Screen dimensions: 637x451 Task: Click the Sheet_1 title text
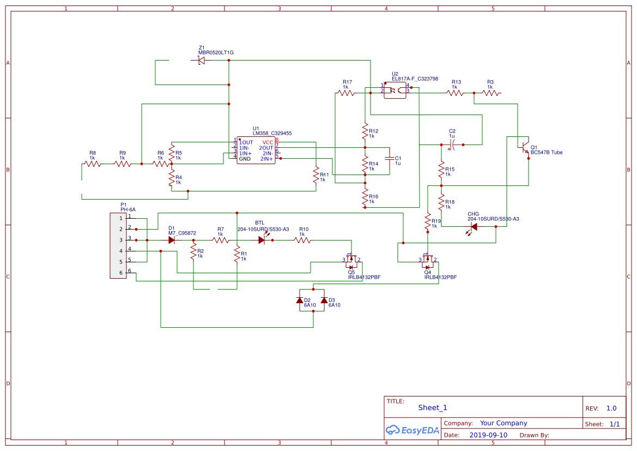(x=433, y=407)
